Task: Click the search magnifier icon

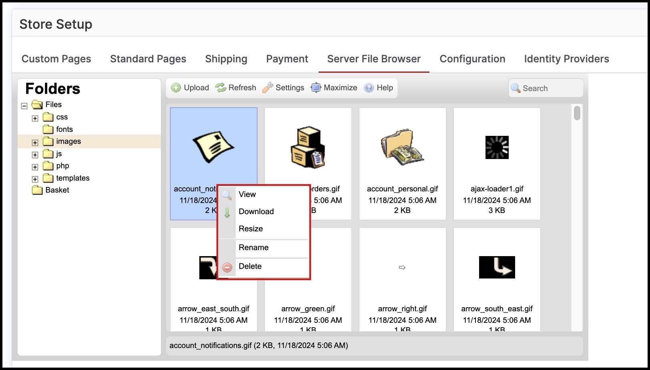Action: pyautogui.click(x=516, y=88)
